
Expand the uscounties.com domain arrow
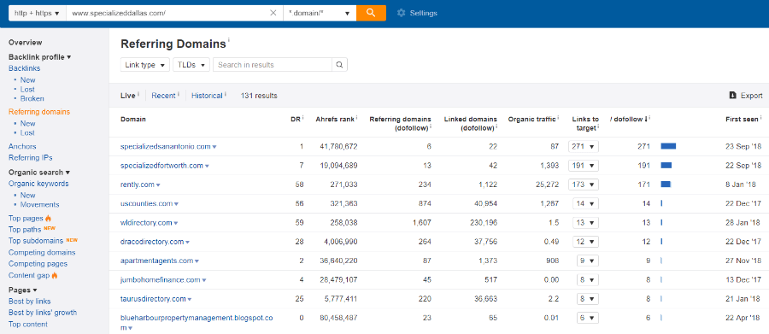(x=176, y=204)
